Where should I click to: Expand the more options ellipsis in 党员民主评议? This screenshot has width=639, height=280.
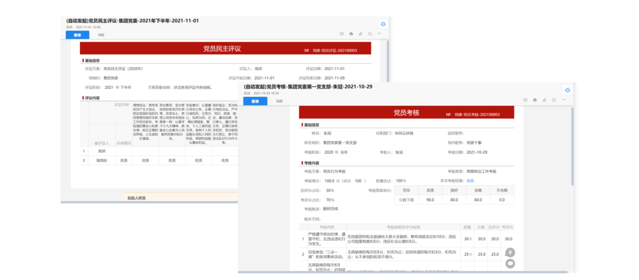380,34
